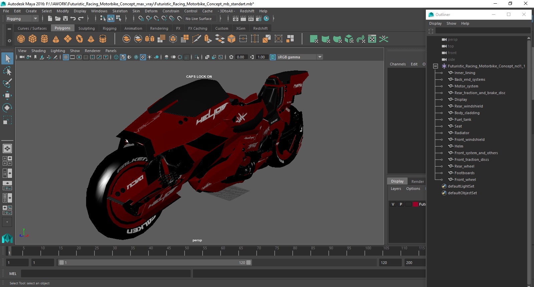
Task: Switch to Render layer tab
Action: (418, 182)
